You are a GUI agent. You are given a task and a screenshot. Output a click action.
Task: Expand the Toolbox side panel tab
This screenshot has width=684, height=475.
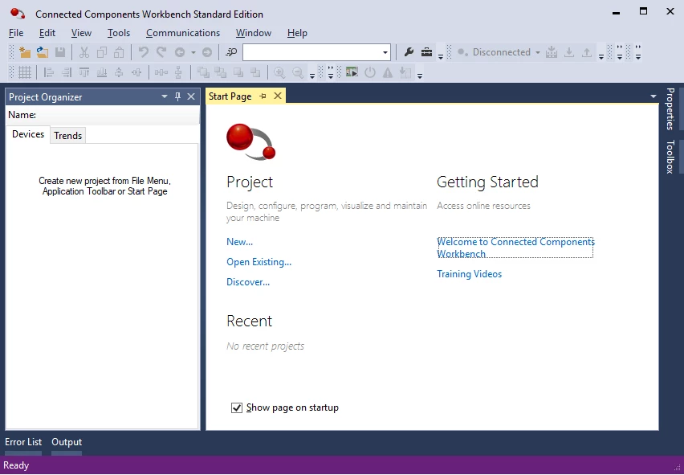click(670, 157)
